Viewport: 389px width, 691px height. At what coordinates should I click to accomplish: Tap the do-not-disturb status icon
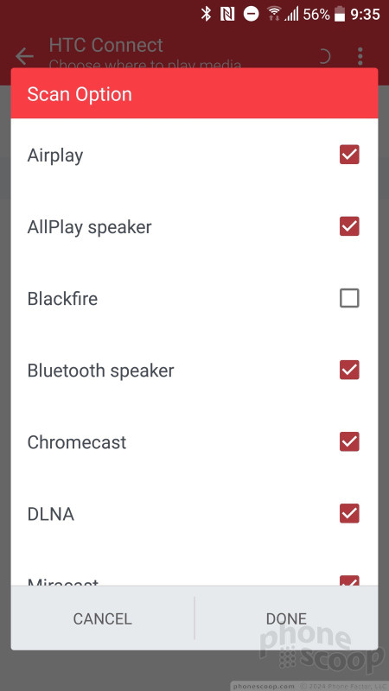click(251, 14)
